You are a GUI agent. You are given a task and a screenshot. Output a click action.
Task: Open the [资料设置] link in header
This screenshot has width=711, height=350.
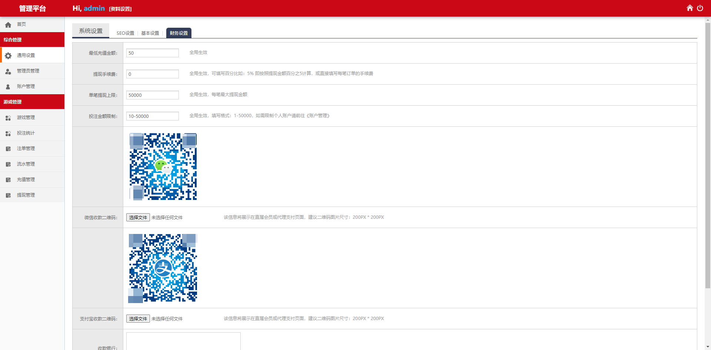coord(120,9)
